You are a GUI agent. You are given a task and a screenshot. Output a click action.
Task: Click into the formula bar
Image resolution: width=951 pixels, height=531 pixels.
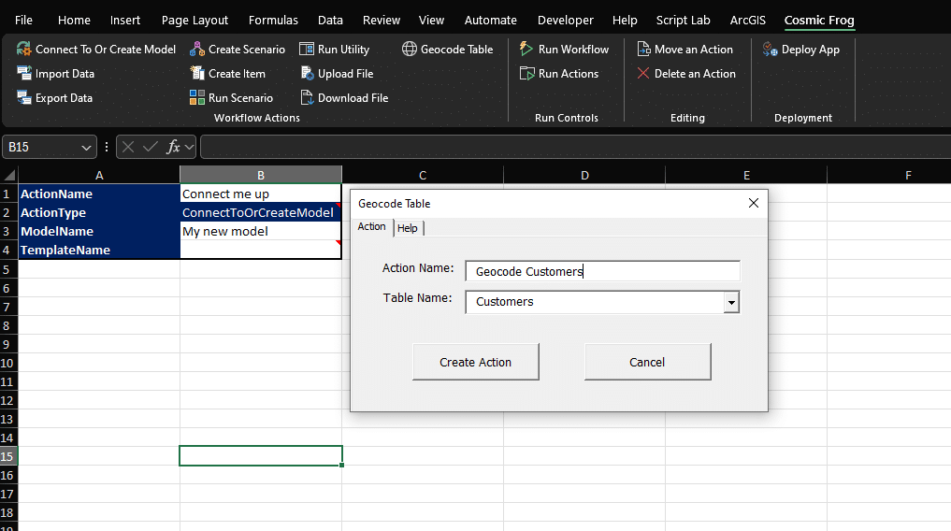[575, 147]
